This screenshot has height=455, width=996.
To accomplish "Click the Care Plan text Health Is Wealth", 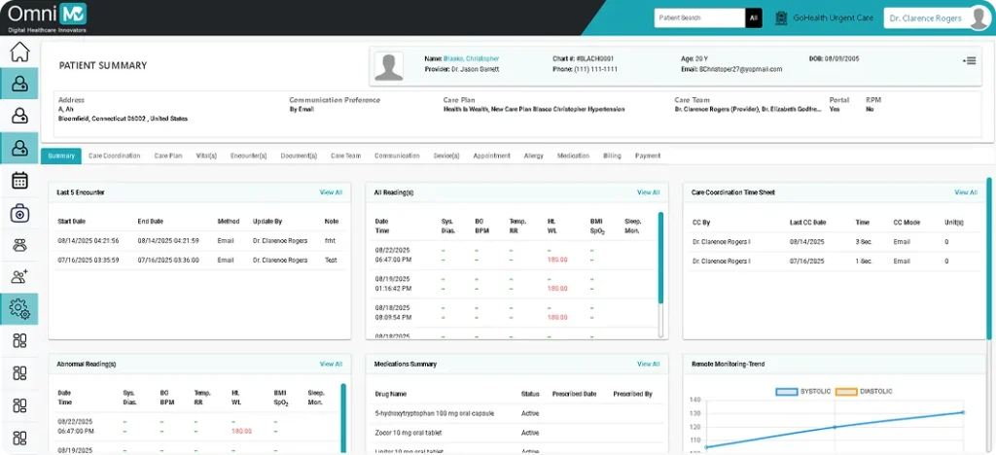I will (467, 109).
